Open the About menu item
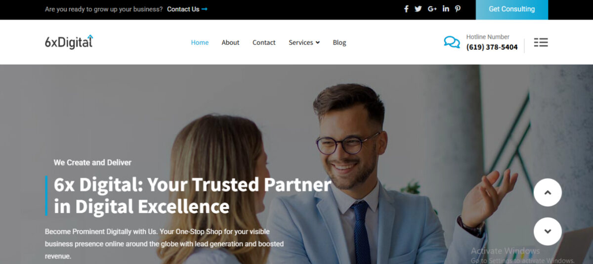593x264 pixels. point(230,42)
